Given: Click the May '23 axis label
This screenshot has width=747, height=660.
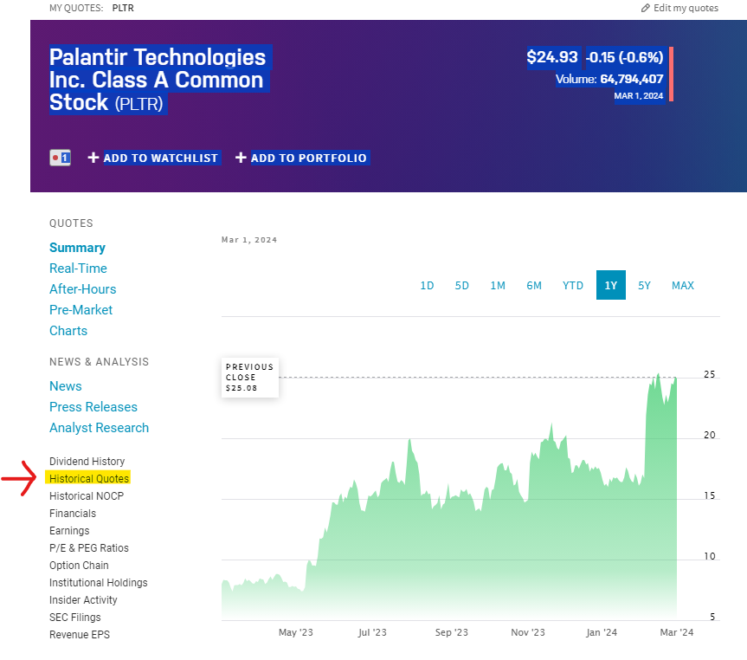Looking at the screenshot, I should [x=296, y=632].
